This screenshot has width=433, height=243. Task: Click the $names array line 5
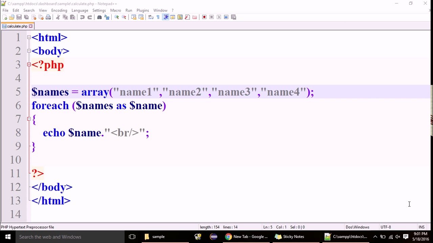click(x=173, y=92)
